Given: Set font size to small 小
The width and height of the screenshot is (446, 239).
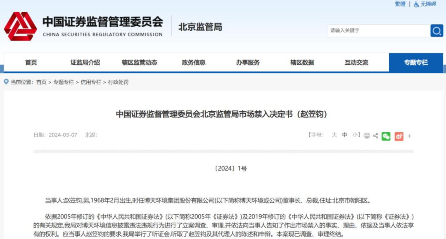Looking at the screenshot, I should click(355, 135).
